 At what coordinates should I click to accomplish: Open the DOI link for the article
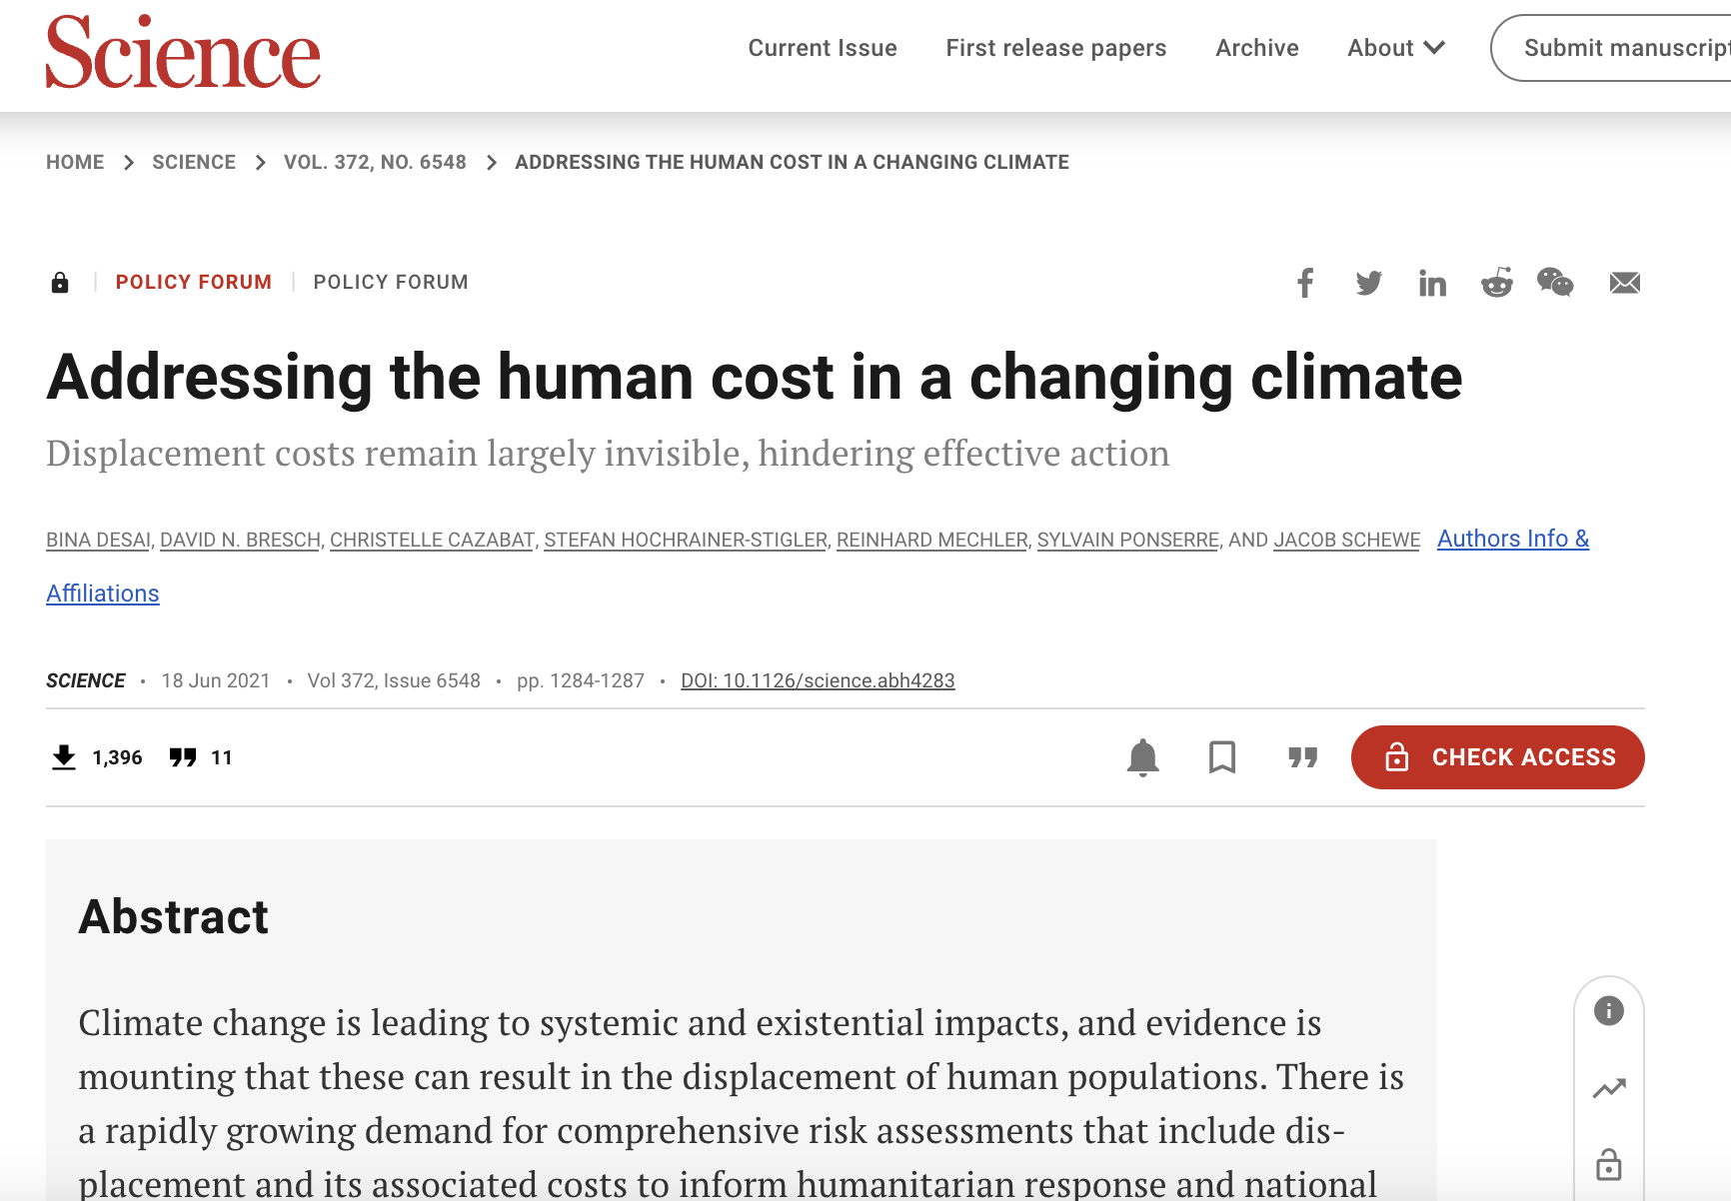[x=818, y=680]
